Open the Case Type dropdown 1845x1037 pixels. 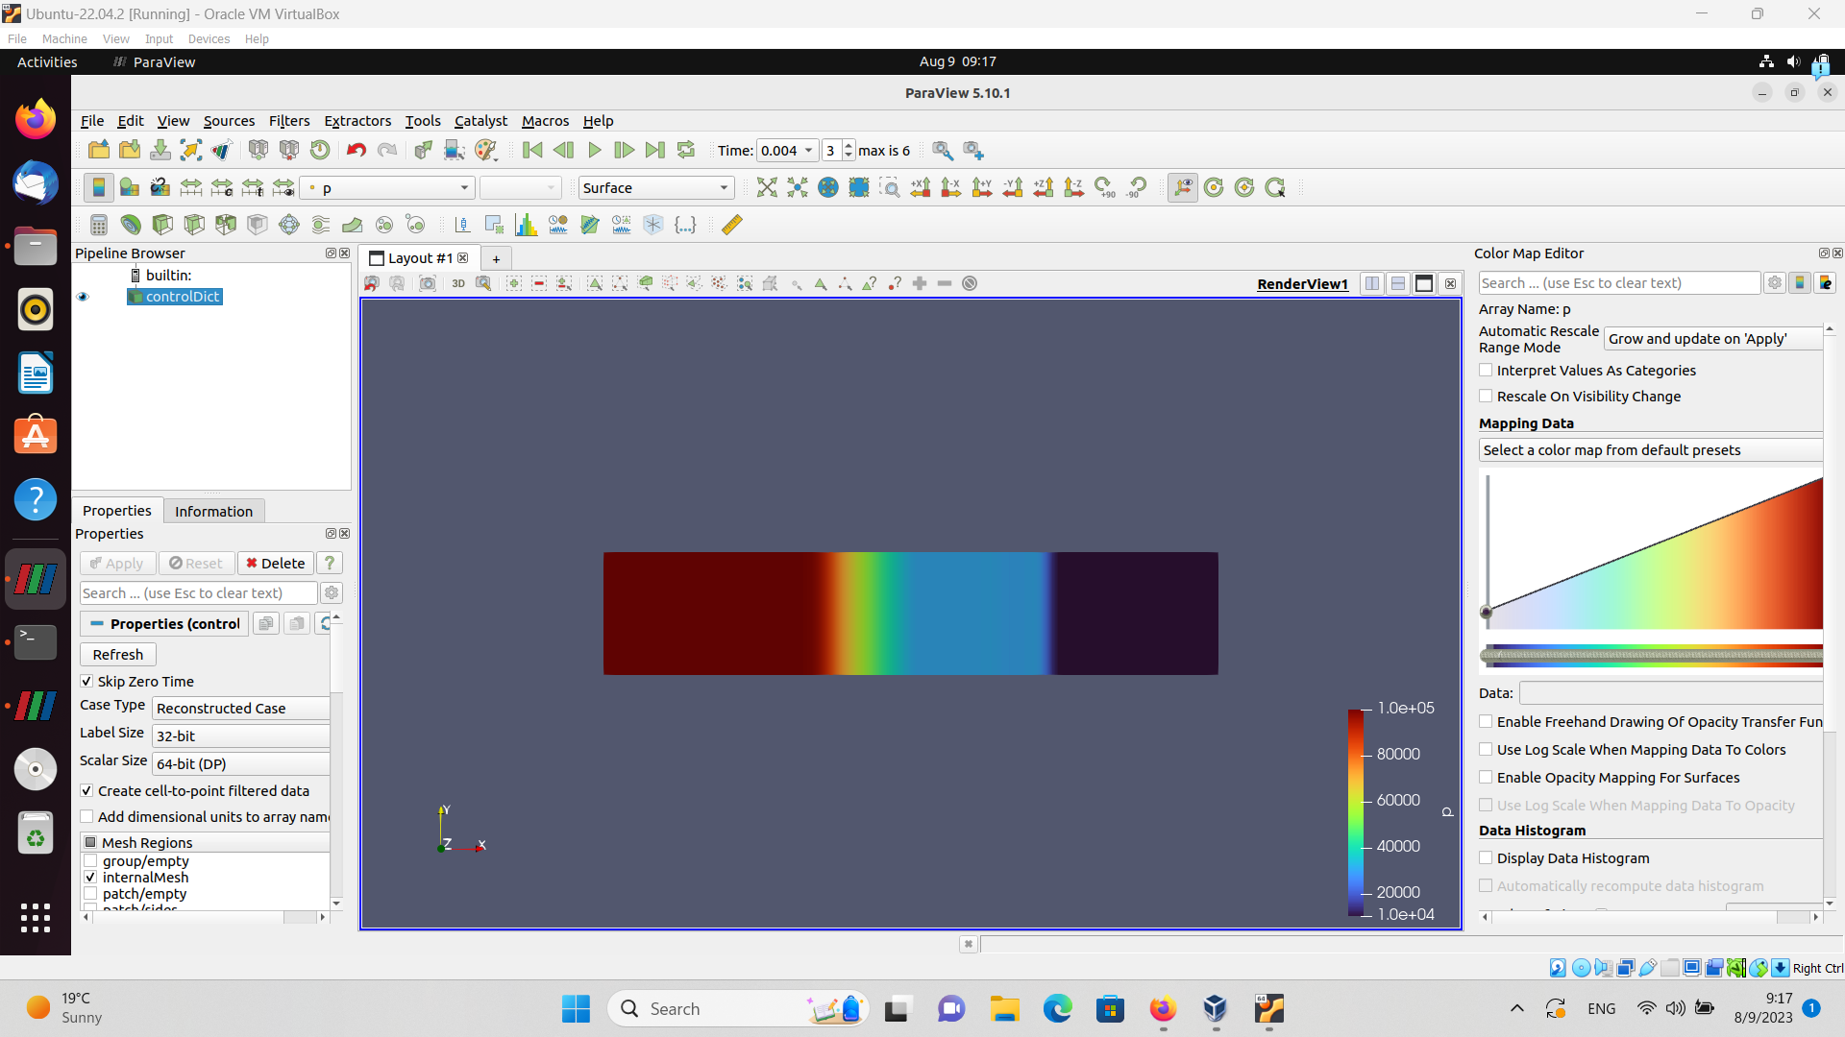tap(240, 709)
